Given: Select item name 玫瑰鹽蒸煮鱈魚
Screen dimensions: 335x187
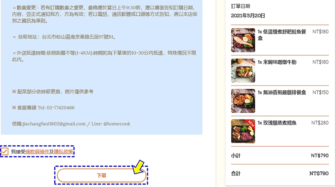Looking at the screenshot, I should coord(280,123).
